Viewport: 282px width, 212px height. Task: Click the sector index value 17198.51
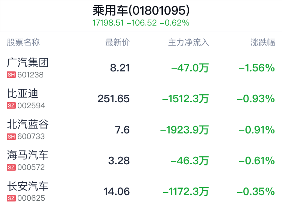pyautogui.click(x=108, y=23)
